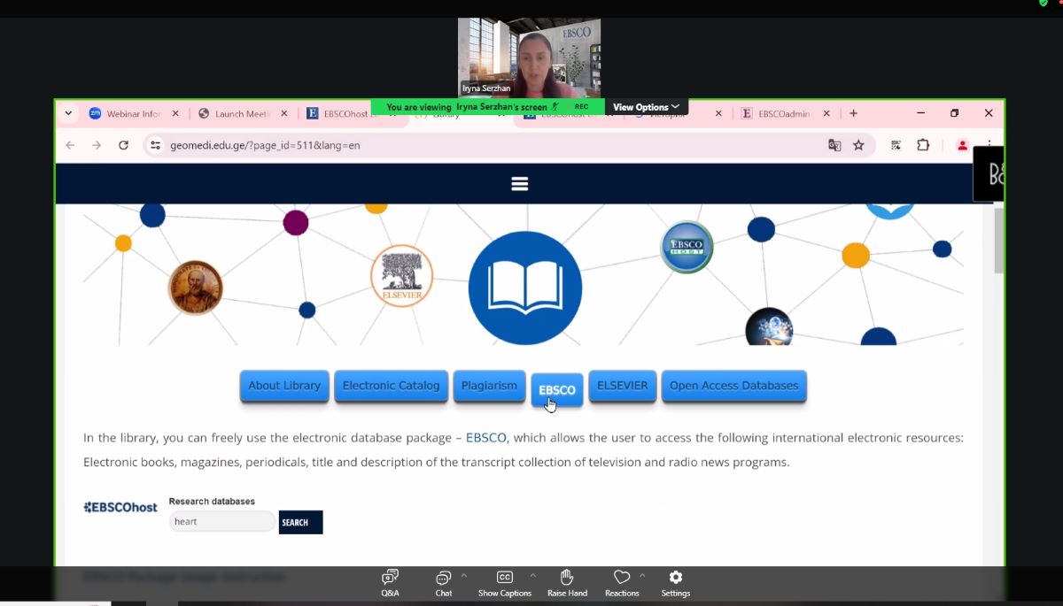
Task: Expand the Show Captions options arrow
Action: (x=532, y=575)
